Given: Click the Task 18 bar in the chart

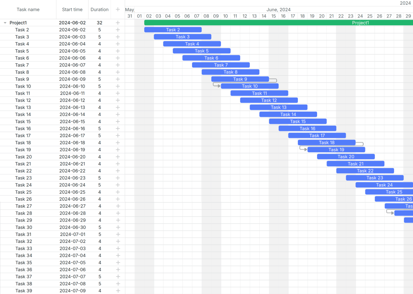Looking at the screenshot, I should coord(326,142).
